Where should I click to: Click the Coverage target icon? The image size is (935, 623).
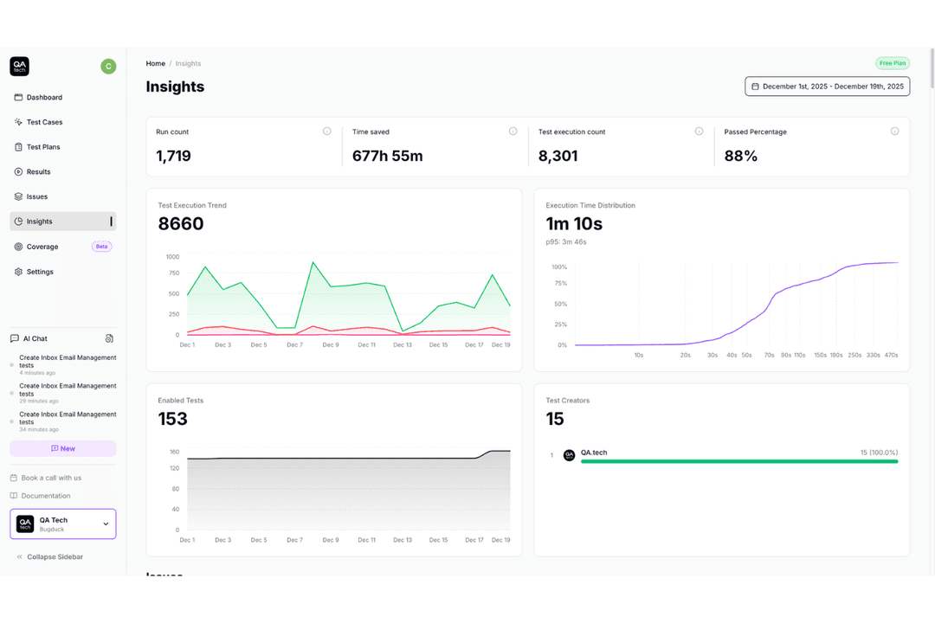click(18, 247)
